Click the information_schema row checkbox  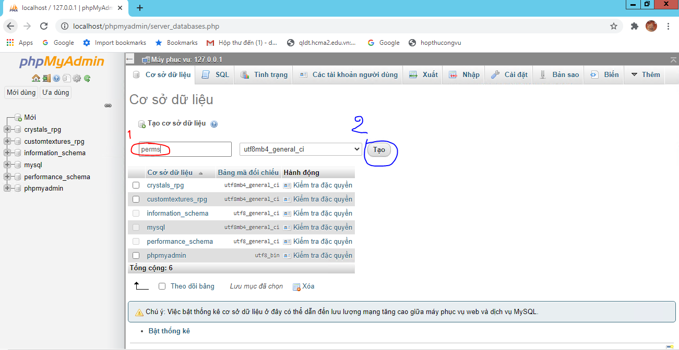click(x=136, y=213)
